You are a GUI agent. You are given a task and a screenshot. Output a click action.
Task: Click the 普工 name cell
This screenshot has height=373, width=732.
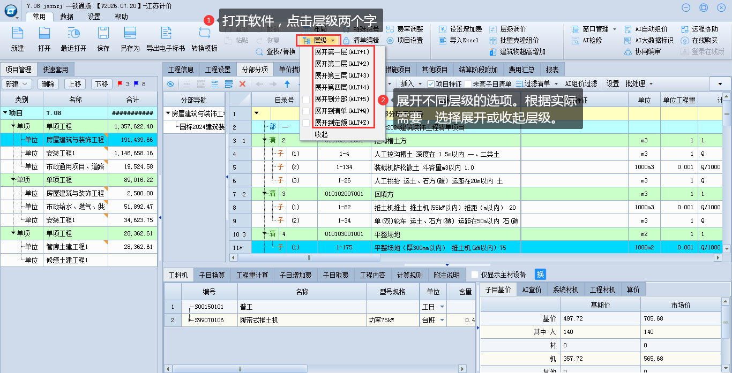coord(302,307)
